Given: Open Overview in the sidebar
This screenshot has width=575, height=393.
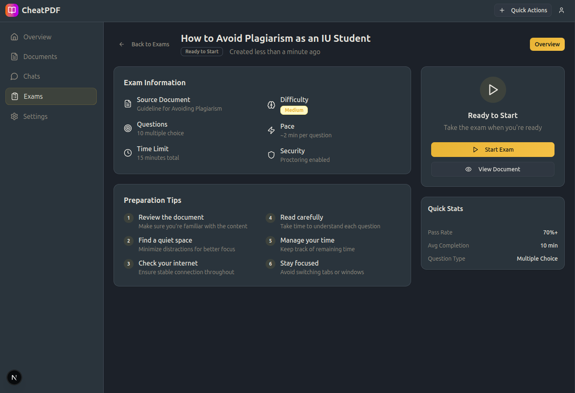Looking at the screenshot, I should (x=51, y=37).
